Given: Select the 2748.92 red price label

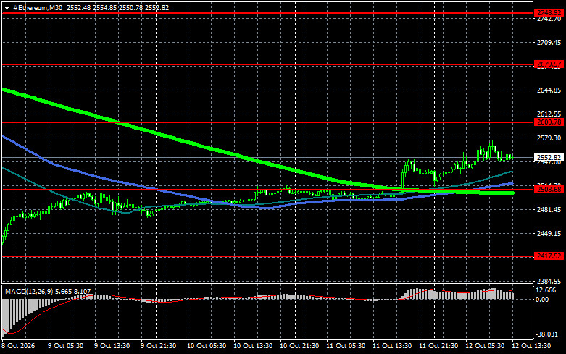Looking at the screenshot, I should (x=549, y=13).
